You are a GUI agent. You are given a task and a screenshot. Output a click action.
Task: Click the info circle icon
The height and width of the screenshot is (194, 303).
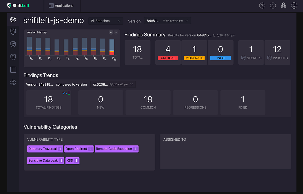pos(273,6)
